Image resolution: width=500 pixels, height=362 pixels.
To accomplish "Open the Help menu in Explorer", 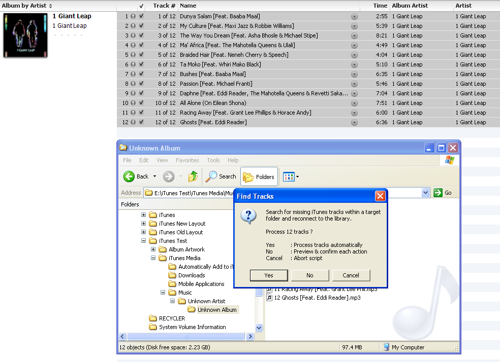I will point(233,160).
